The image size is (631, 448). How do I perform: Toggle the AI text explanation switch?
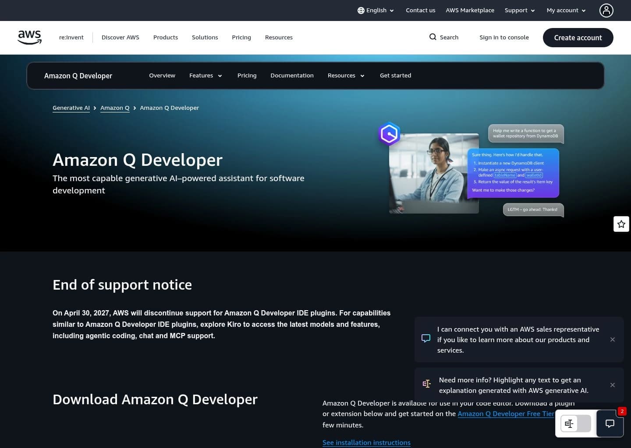tap(576, 423)
